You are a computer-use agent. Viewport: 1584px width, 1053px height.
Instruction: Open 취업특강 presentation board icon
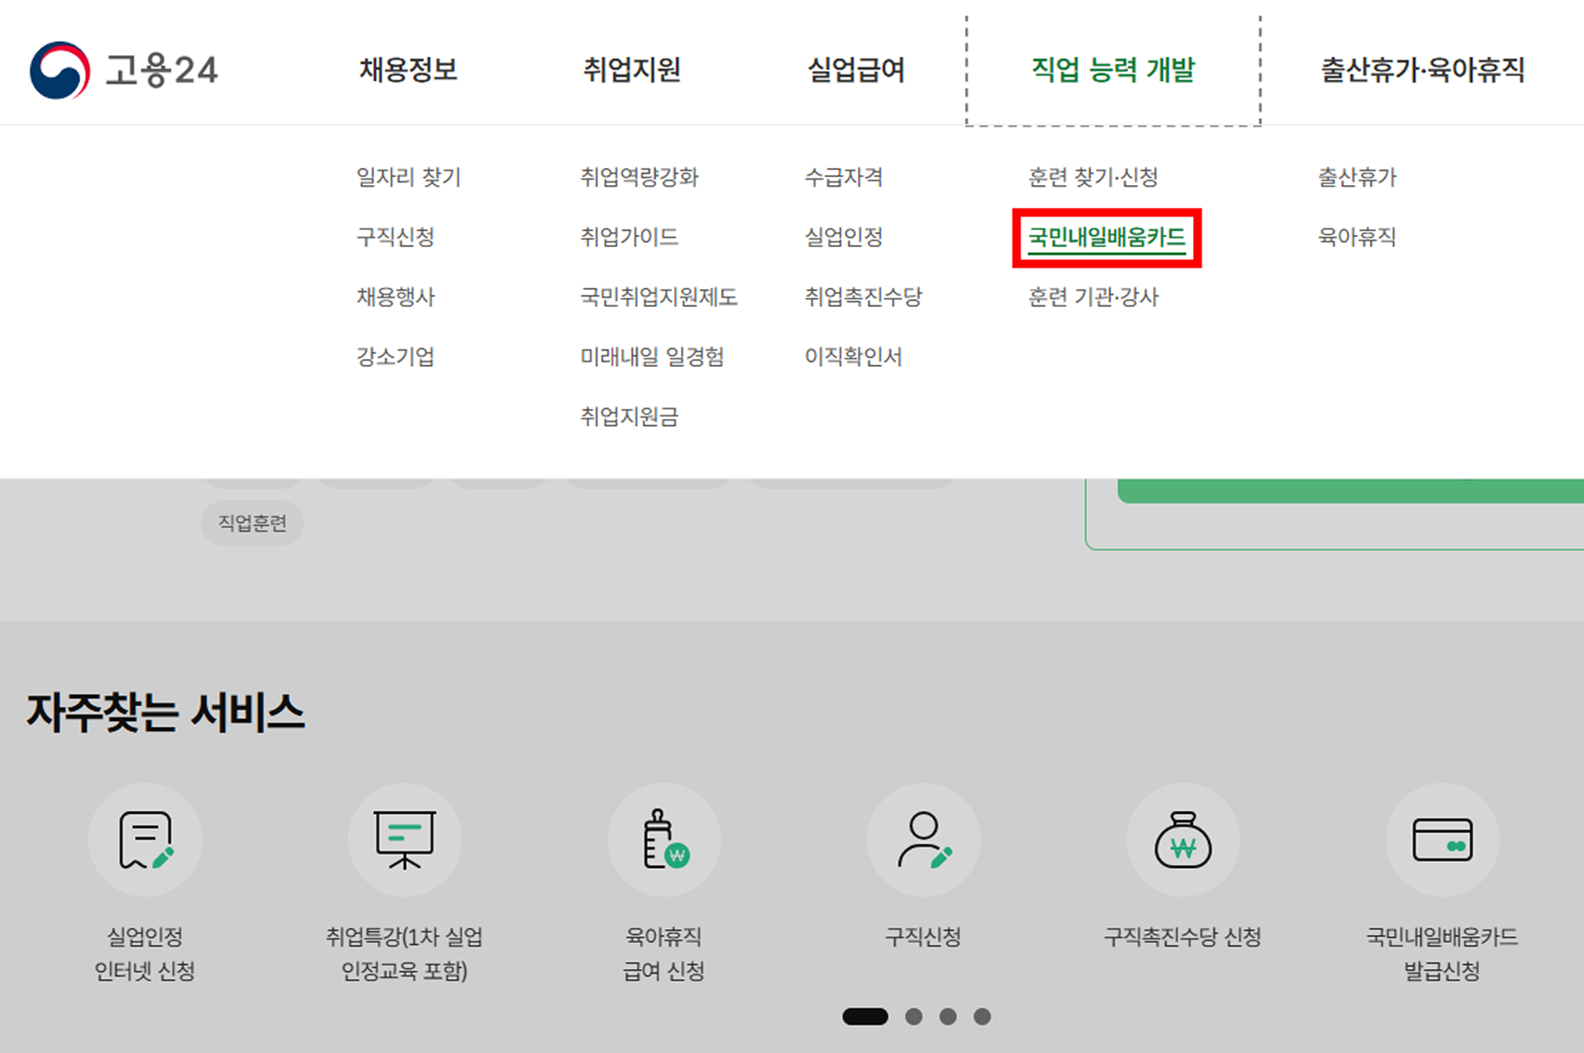click(x=405, y=840)
